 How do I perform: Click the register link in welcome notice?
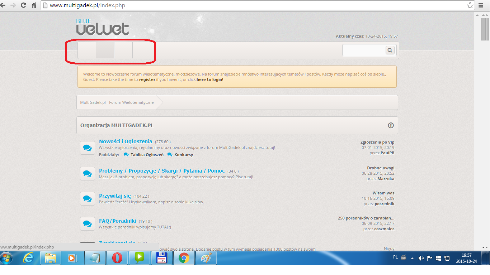(147, 79)
